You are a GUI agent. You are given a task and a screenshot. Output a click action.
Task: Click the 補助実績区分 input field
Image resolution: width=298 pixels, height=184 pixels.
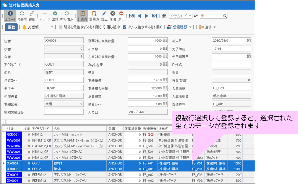[64, 112]
